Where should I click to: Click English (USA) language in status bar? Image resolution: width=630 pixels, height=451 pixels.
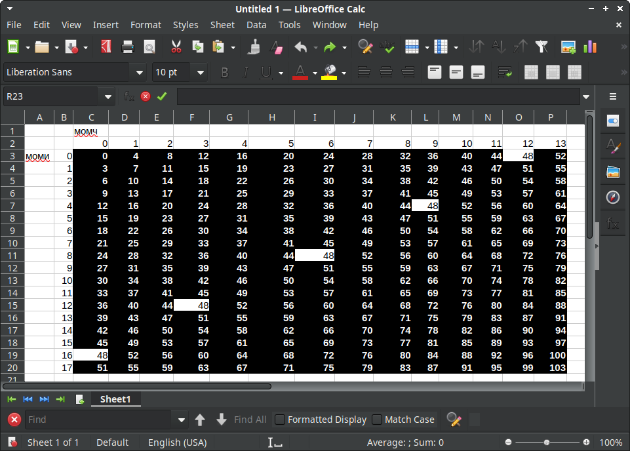pyautogui.click(x=177, y=442)
